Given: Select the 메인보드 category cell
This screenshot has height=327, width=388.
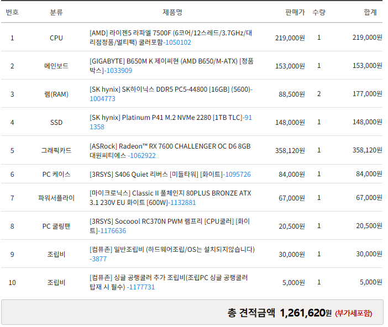Looking at the screenshot, I should click(56, 66).
